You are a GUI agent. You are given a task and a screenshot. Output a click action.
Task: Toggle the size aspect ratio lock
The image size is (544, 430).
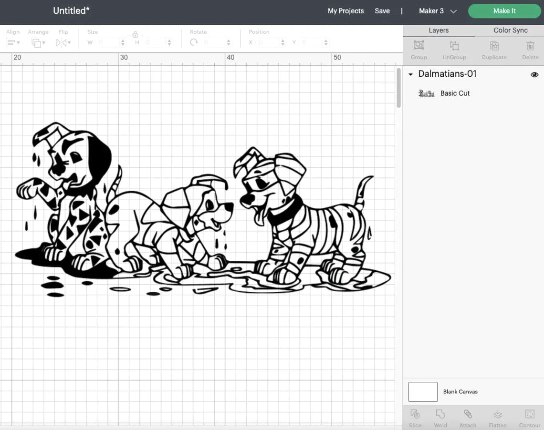coord(135,35)
